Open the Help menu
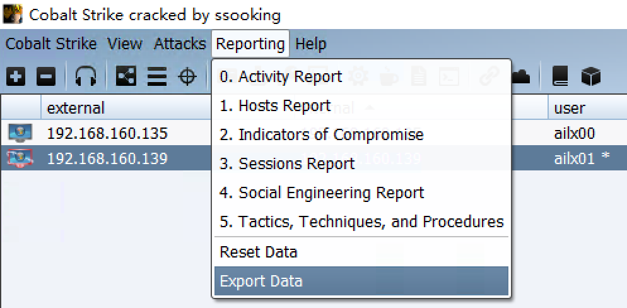The width and height of the screenshot is (627, 308). [311, 44]
